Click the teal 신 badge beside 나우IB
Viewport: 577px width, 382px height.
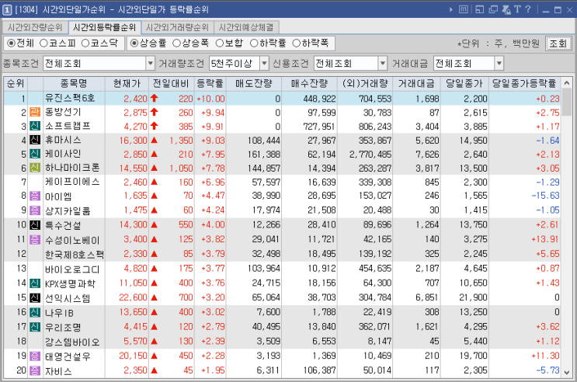(x=35, y=312)
